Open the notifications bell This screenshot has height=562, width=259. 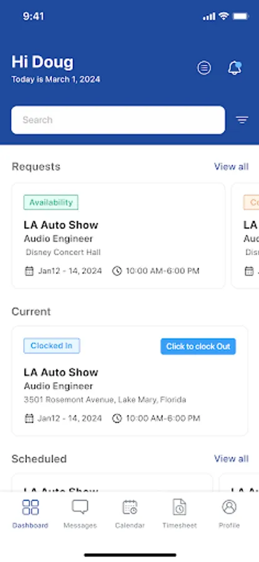pyautogui.click(x=235, y=67)
